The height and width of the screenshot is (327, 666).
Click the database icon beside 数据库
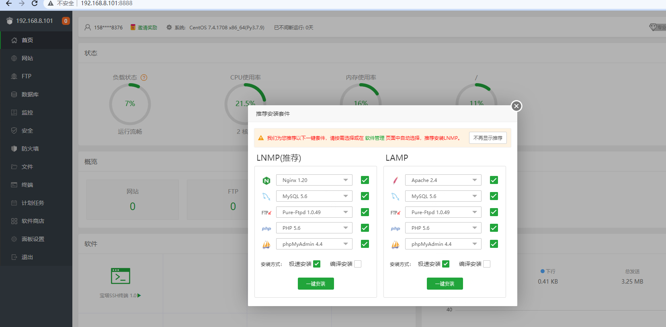pos(14,94)
